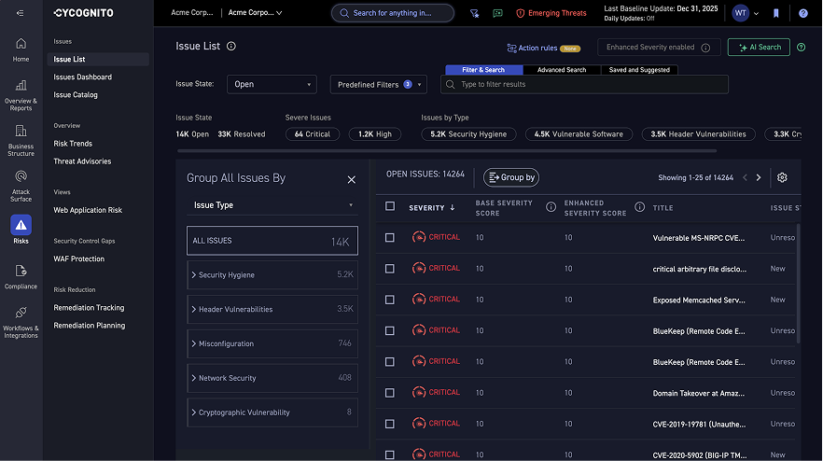Open table column settings gear

click(x=782, y=177)
